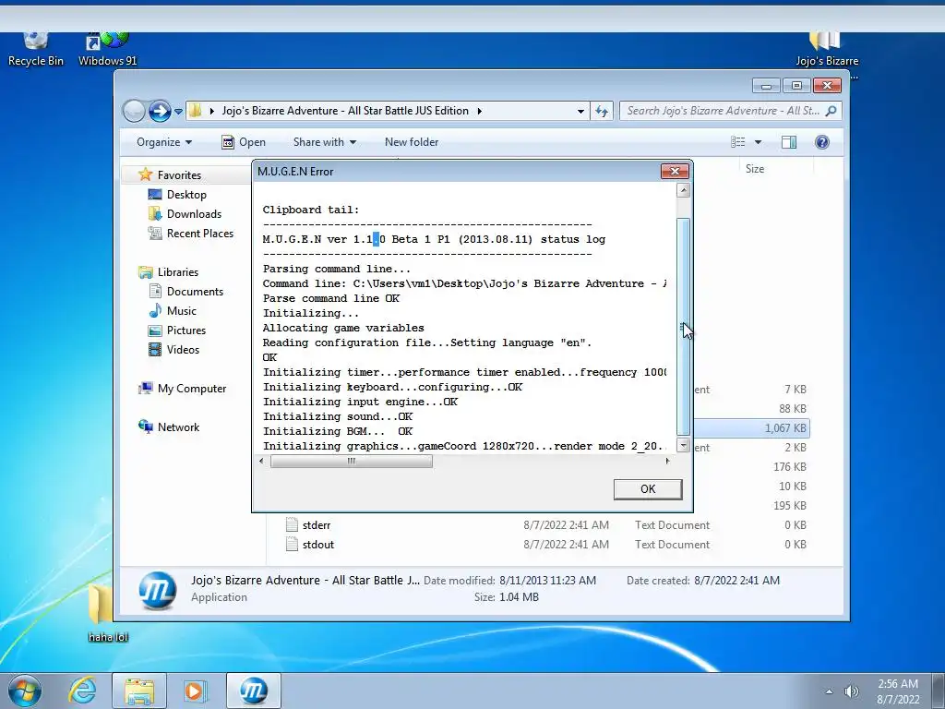
Task: Select the 1,067 KB highlighted file row
Action: point(751,428)
